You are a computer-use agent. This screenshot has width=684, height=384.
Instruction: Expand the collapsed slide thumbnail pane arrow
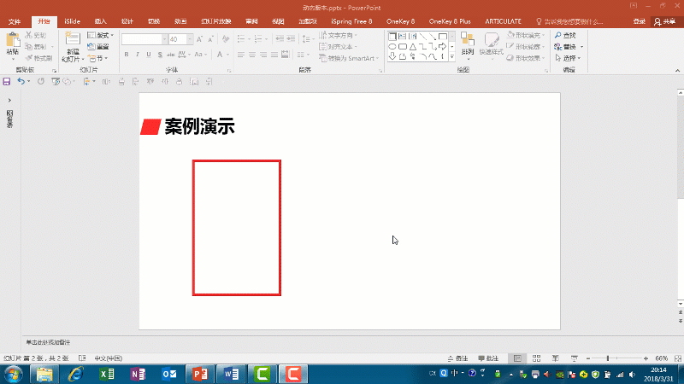[9, 100]
